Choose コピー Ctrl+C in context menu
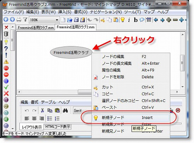Image resolution: width=194 pixels, height=143 pixels. pos(131,94)
